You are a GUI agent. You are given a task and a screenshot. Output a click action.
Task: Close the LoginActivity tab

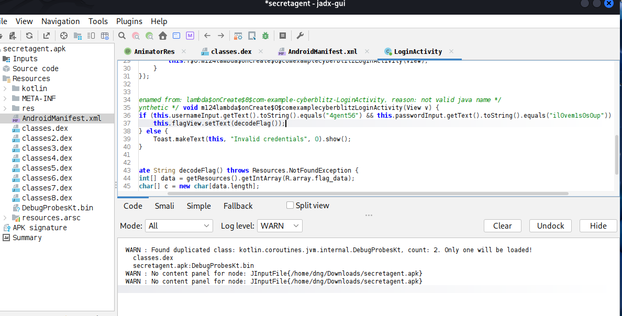tap(451, 52)
